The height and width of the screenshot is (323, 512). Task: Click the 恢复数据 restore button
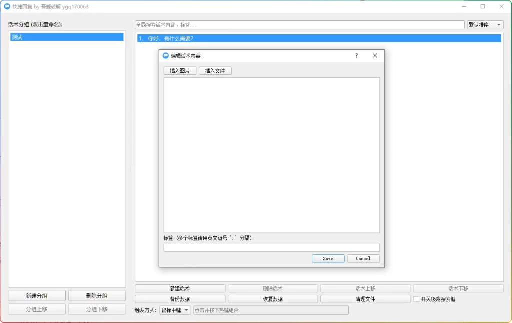click(273, 299)
